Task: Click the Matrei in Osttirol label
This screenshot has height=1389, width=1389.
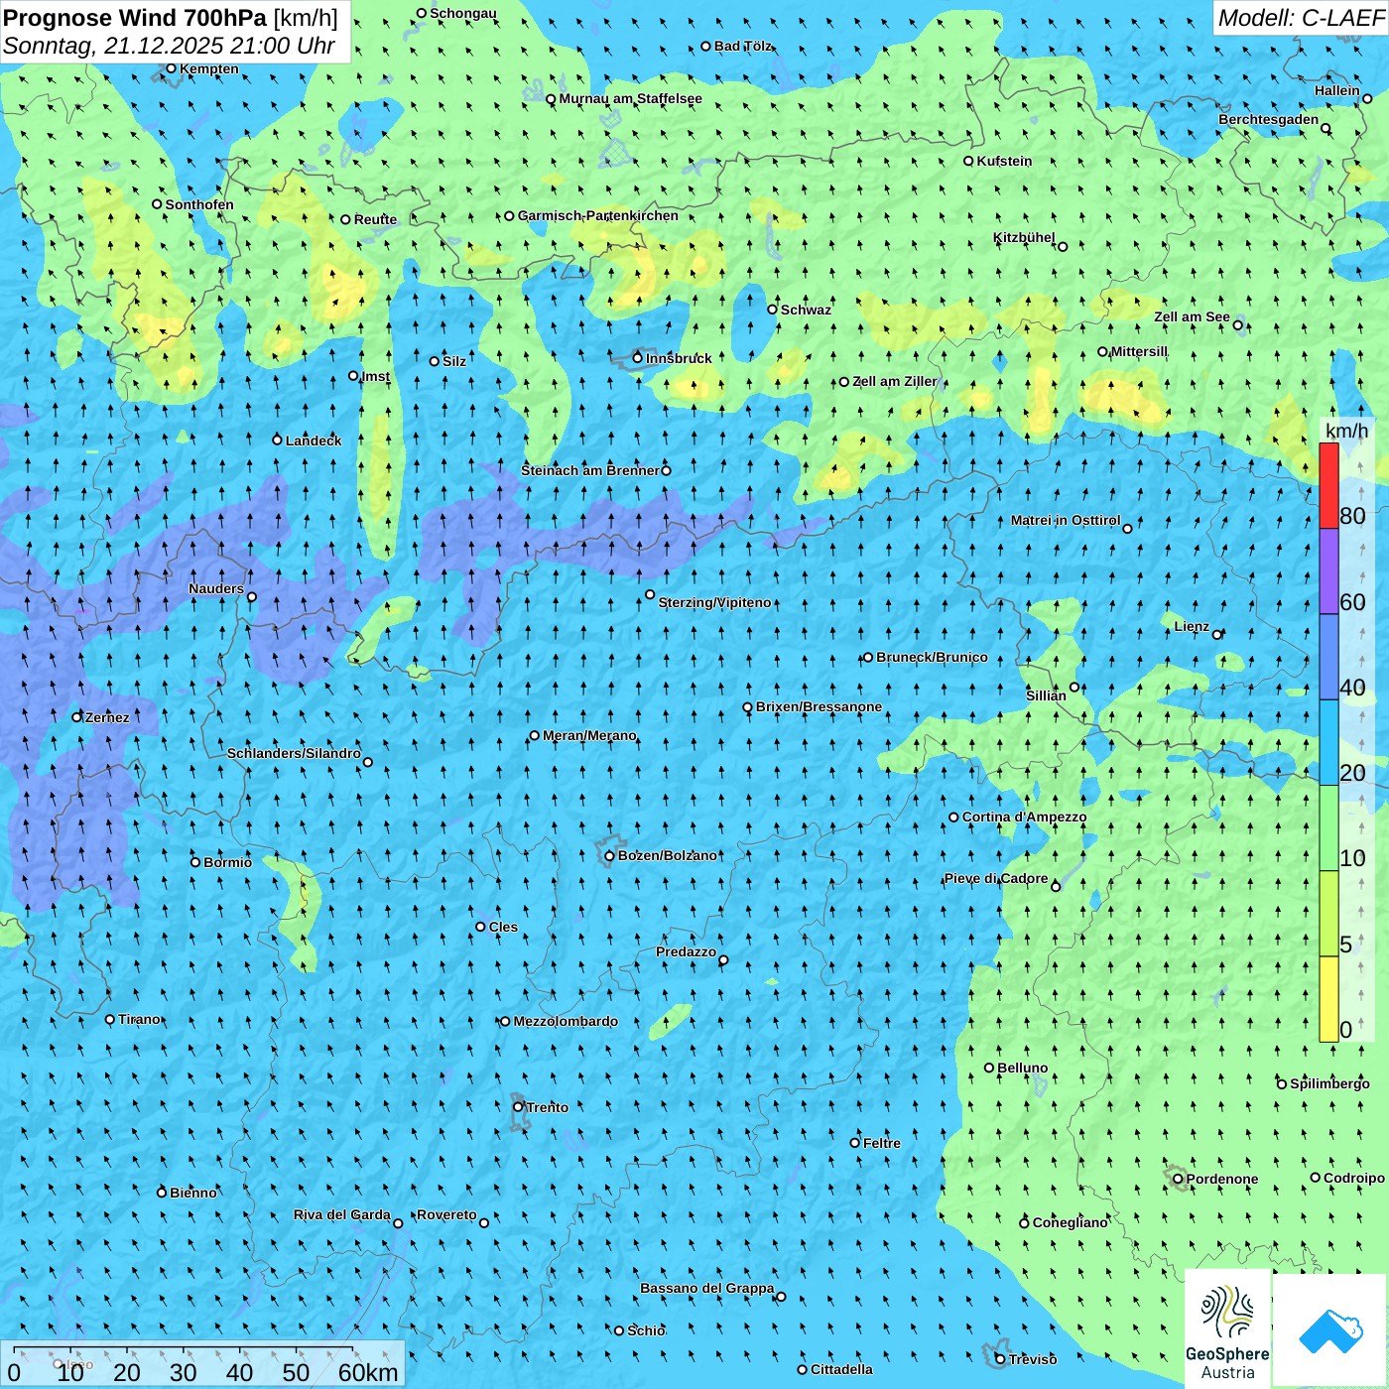Action: (1066, 520)
